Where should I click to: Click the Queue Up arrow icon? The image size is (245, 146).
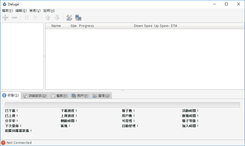coord(48,18)
